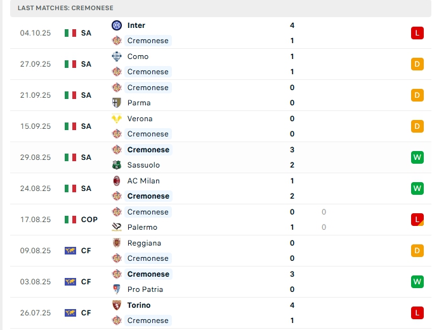Open the AC Milan team link
The width and height of the screenshot is (439, 330).
tap(143, 181)
